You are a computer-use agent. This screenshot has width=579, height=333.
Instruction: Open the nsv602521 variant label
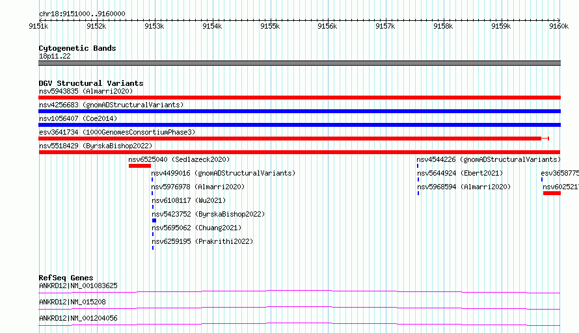pyautogui.click(x=561, y=187)
